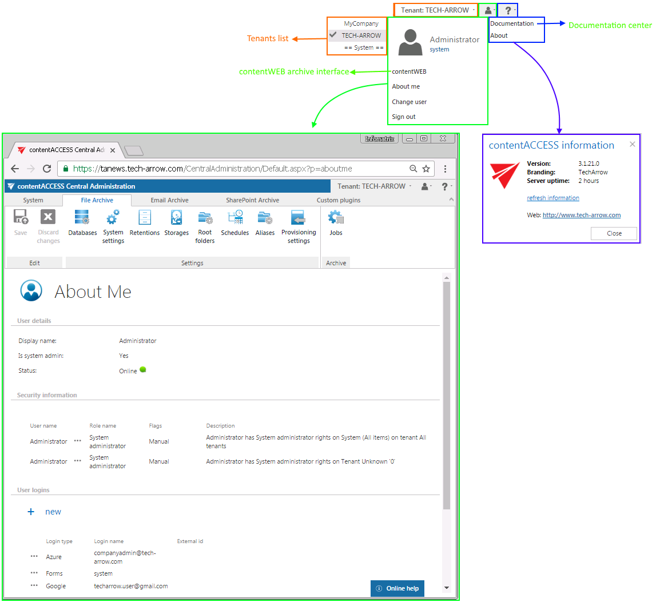The image size is (656, 602).
Task: Click the new link to add login
Action: pyautogui.click(x=53, y=512)
